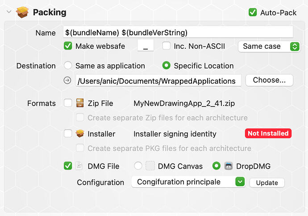Screen dimensions: 308x216
Task: Enable the Zip File format checkbox
Action: coord(68,103)
